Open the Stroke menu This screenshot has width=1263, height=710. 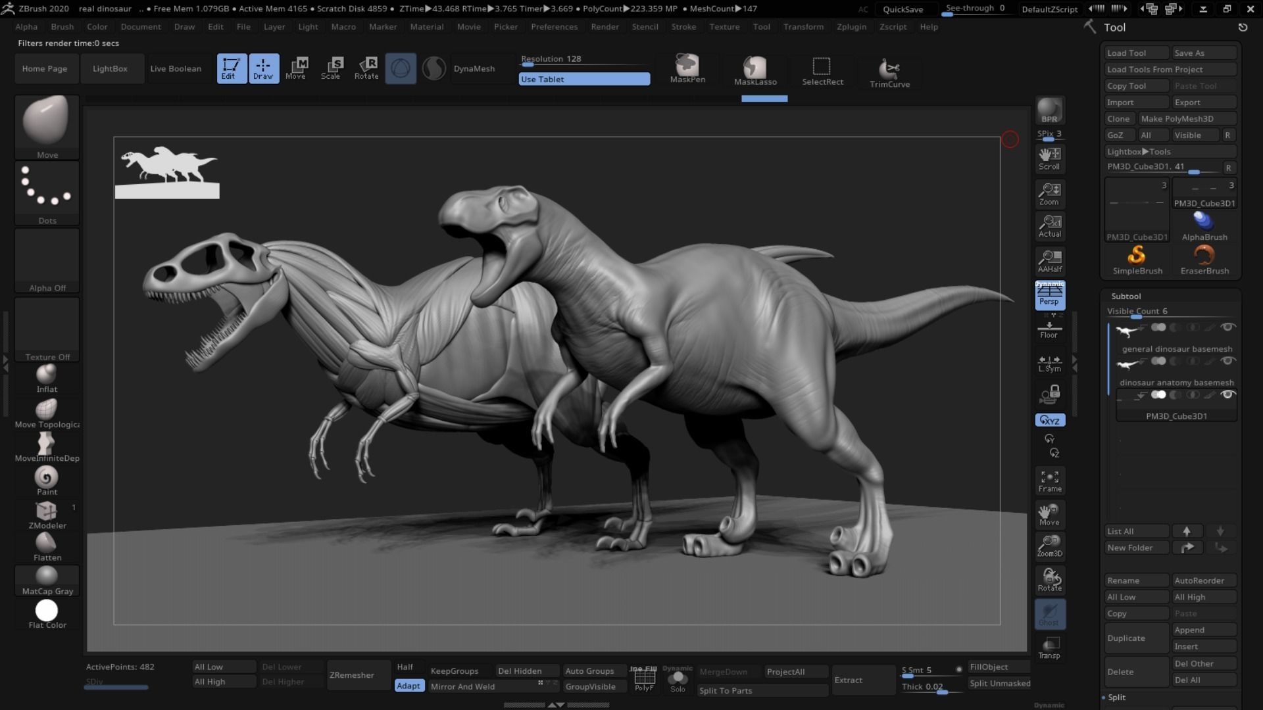coord(683,27)
